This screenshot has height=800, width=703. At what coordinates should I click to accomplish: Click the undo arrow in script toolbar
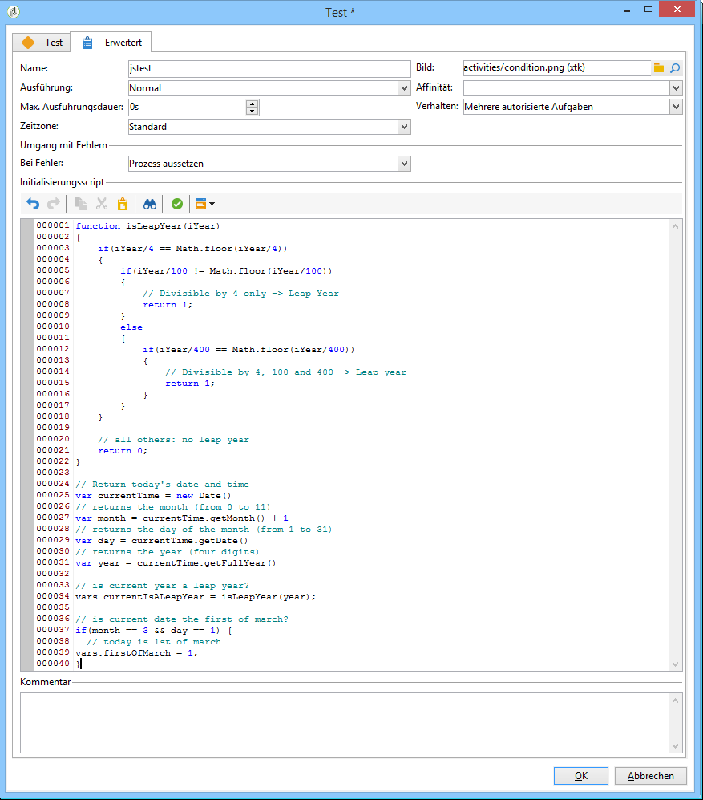pos(33,204)
